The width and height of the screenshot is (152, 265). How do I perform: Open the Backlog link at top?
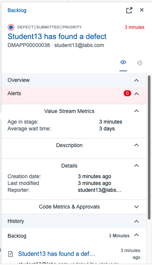tap(17, 10)
